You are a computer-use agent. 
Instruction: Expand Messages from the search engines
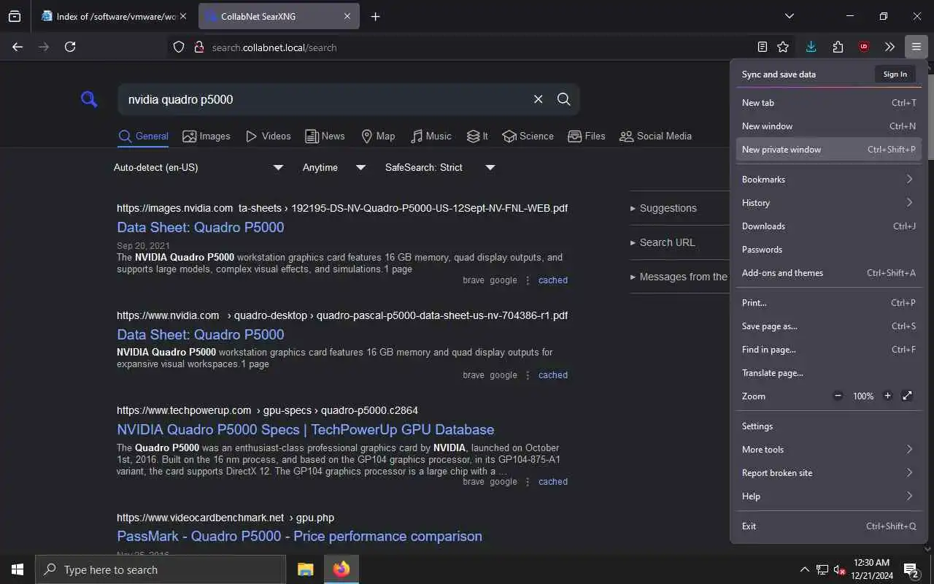[679, 277]
